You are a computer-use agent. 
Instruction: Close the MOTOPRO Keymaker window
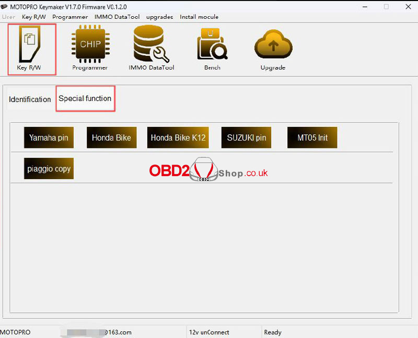408,7
